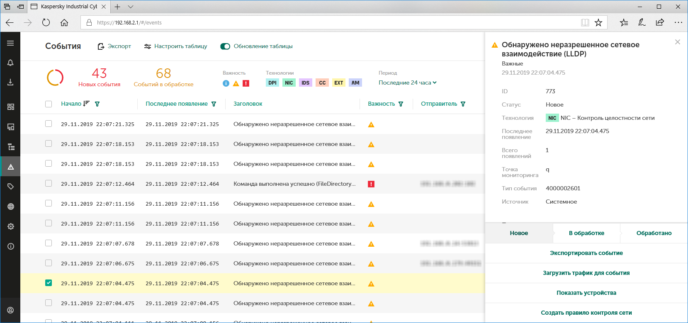Check the select-all events header checkbox
The image size is (688, 323).
point(49,104)
